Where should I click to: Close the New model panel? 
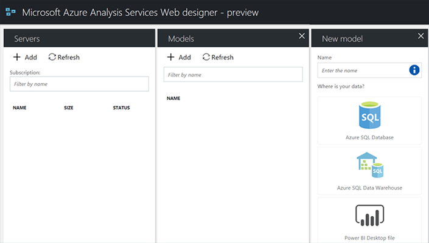421,36
